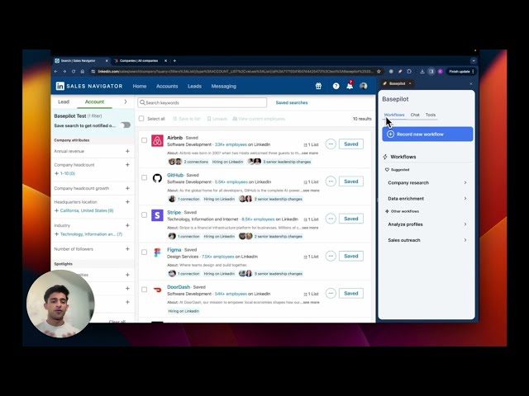Expand the Data enrichment workflow
The height and width of the screenshot is (396, 529).
(427, 199)
